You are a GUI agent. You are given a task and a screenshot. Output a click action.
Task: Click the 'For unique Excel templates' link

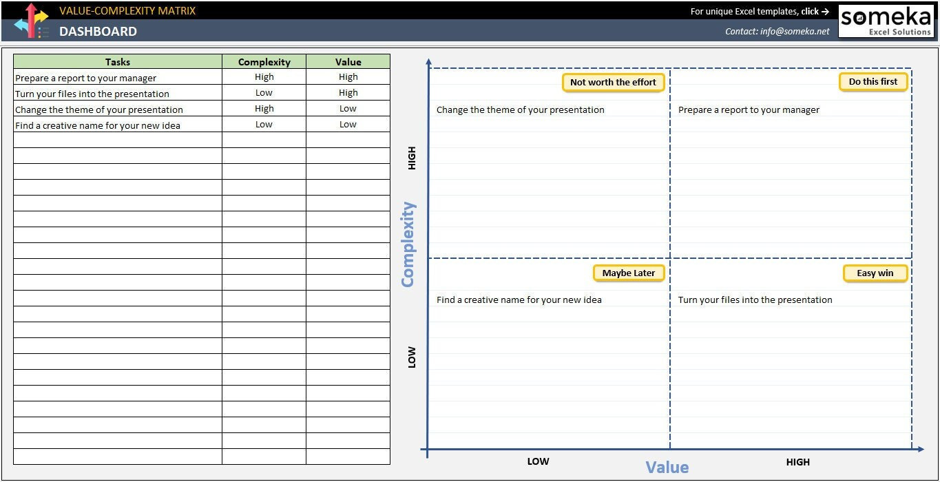coord(758,11)
